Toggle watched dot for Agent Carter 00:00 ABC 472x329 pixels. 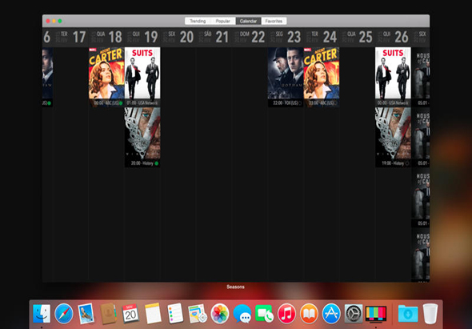point(121,103)
